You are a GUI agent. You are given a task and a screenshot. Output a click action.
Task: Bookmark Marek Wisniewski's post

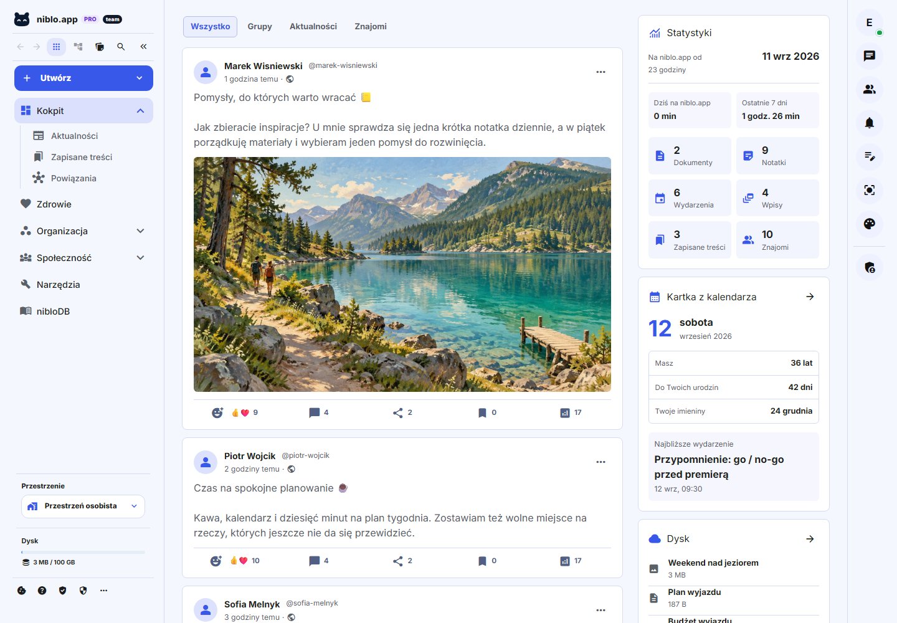[486, 412]
